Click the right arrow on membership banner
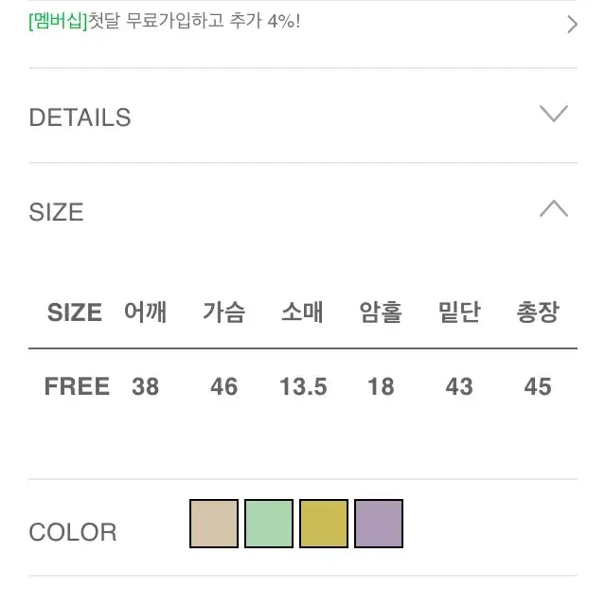606x606 pixels. point(572,25)
